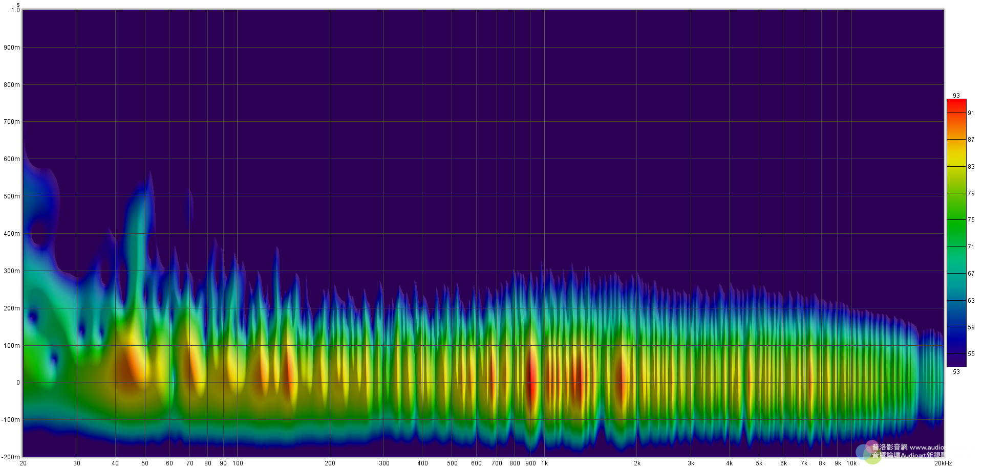Pick the 20 Hz frequency-axis label
This screenshot has height=470, width=983.
pyautogui.click(x=23, y=463)
